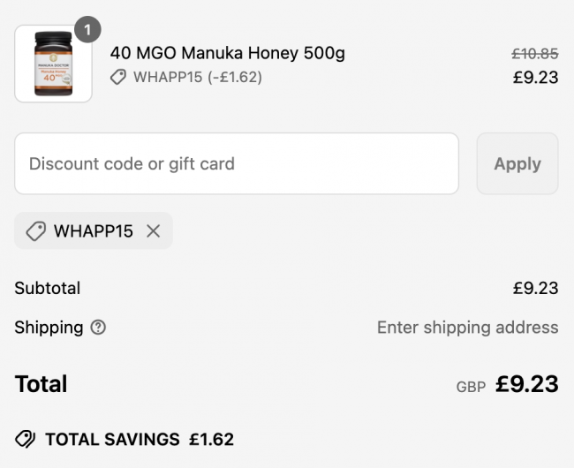
Task: Click the crossed-out £10.85 original price
Action: click(x=535, y=53)
